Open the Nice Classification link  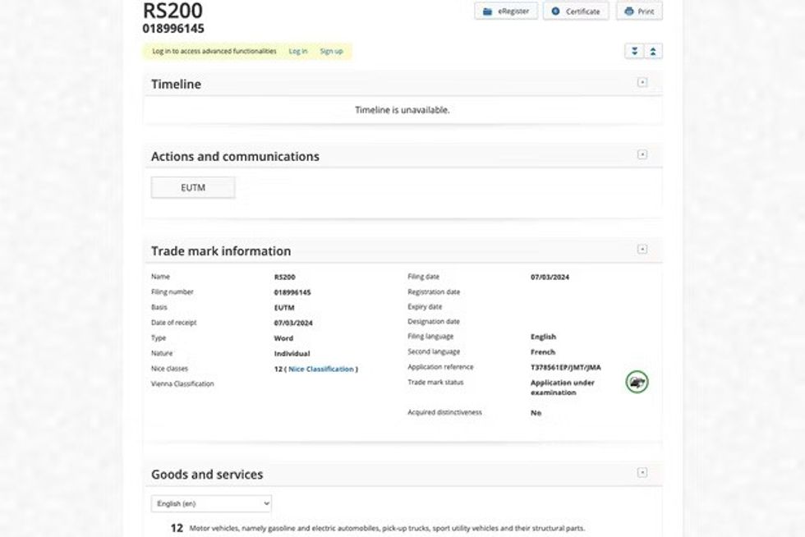(x=321, y=369)
